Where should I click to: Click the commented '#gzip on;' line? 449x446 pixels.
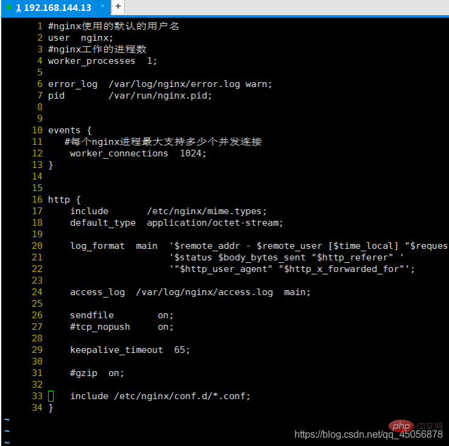click(x=97, y=373)
